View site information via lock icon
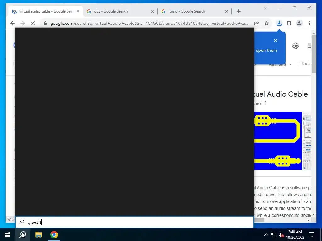 coord(45,23)
